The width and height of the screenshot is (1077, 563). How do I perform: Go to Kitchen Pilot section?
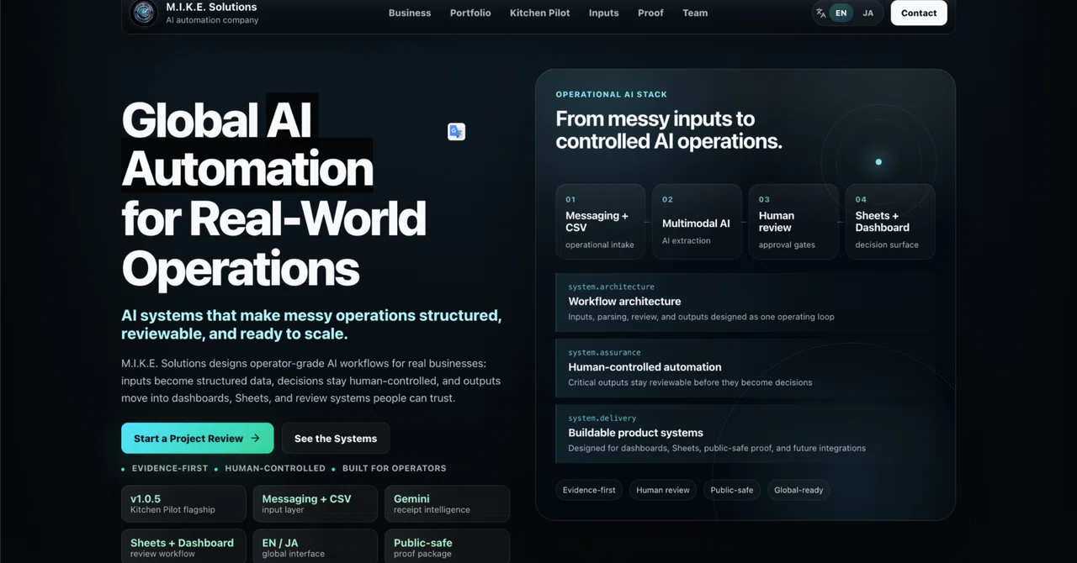pyautogui.click(x=539, y=13)
